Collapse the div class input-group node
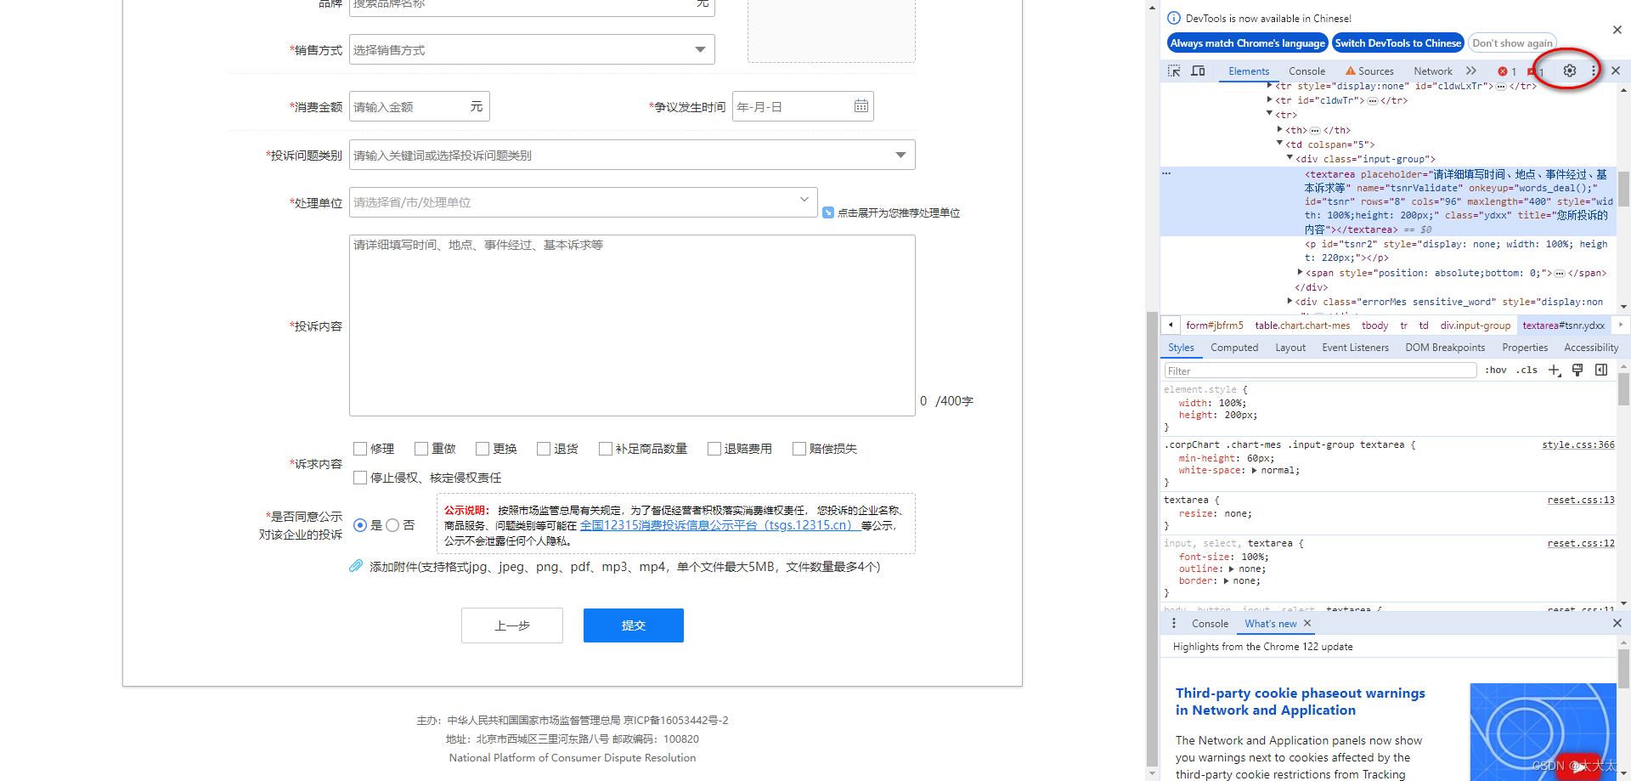1631x781 pixels. click(x=1290, y=158)
